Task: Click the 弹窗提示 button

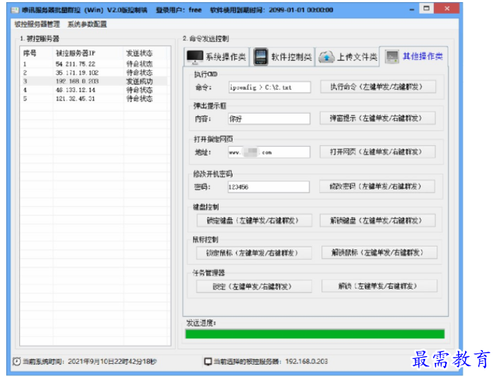Action: pos(377,119)
